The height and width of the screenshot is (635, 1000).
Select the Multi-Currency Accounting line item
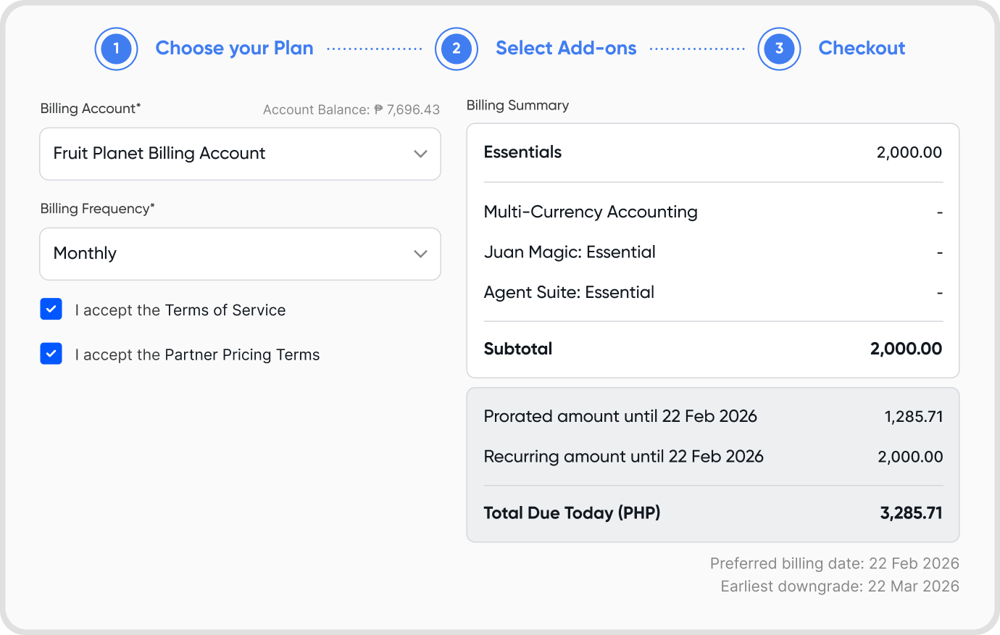coord(591,212)
